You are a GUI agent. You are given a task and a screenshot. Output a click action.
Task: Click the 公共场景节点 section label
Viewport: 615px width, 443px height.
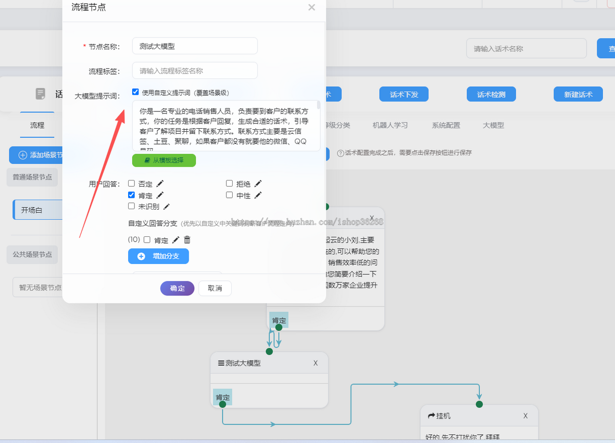point(32,254)
